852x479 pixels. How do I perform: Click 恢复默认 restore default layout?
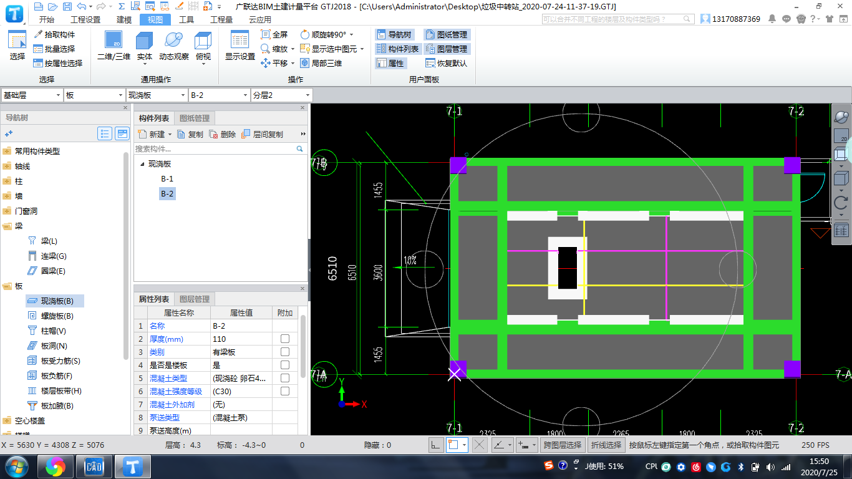(x=447, y=63)
